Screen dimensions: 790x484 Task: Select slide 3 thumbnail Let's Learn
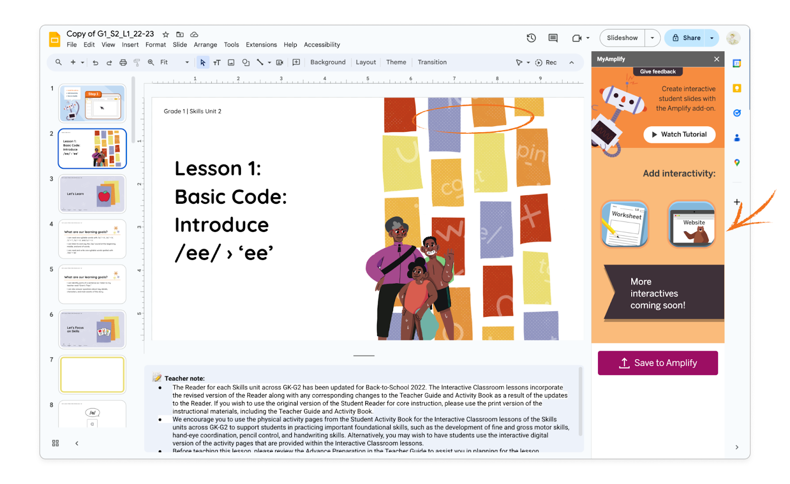click(92, 194)
